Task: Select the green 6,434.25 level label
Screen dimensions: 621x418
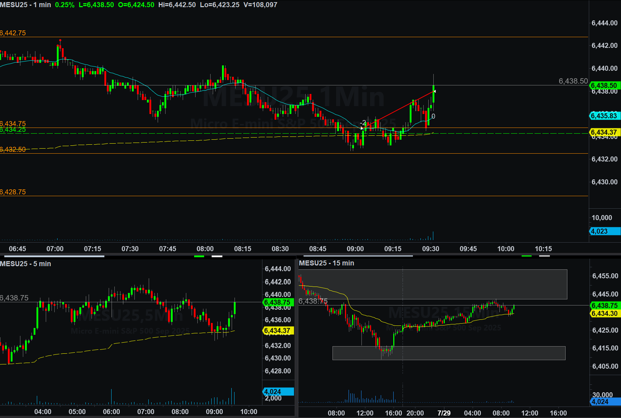Action: [13, 130]
